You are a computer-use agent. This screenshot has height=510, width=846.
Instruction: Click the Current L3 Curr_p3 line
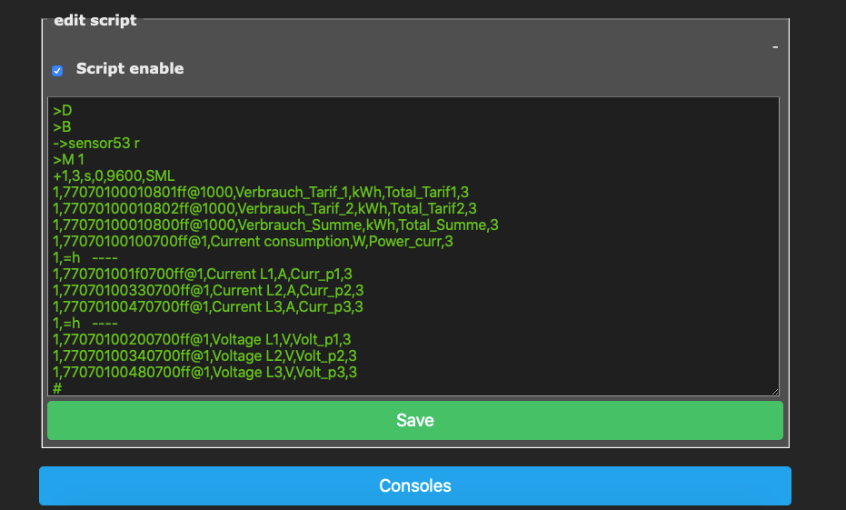208,306
